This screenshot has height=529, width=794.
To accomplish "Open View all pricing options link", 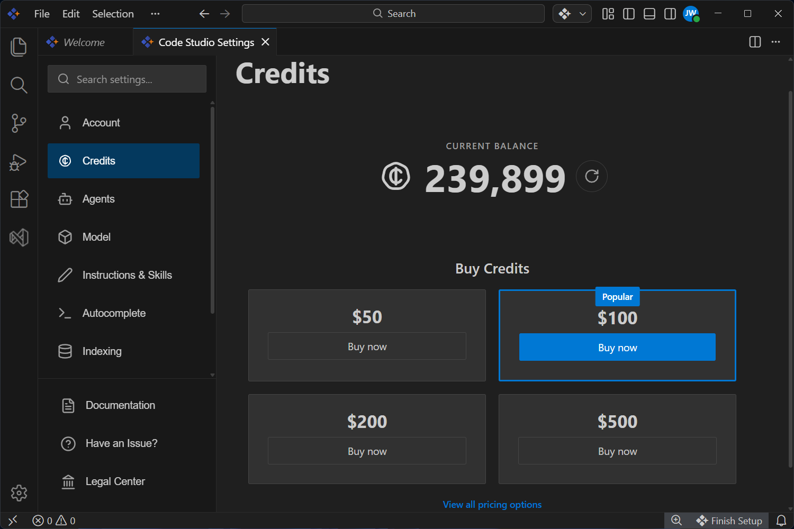I will tap(492, 505).
